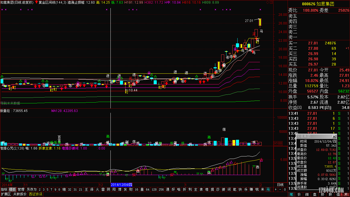
Task: Switch to the 细 detail tab
Action: [307, 194]
